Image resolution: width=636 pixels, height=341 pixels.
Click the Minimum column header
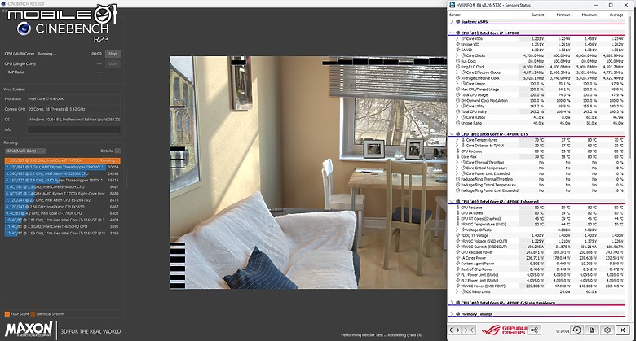click(563, 15)
